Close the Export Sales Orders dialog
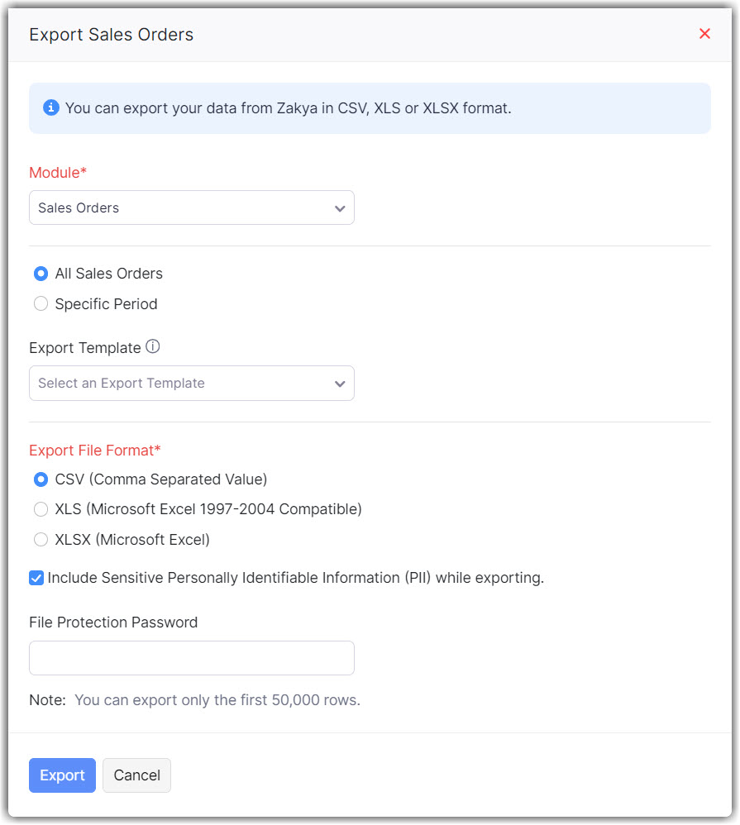This screenshot has height=825, width=740. 704,34
